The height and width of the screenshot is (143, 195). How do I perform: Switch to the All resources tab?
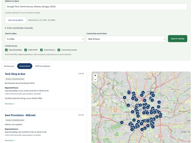point(9,66)
